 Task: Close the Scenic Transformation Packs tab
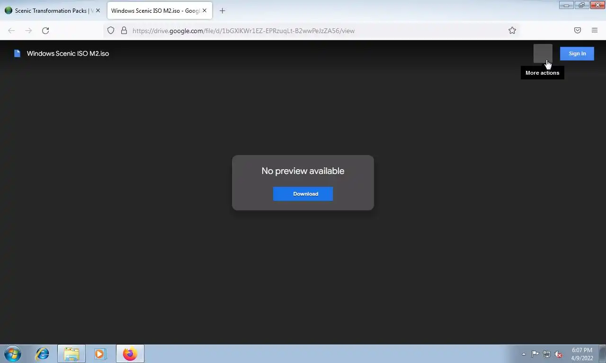pyautogui.click(x=98, y=10)
